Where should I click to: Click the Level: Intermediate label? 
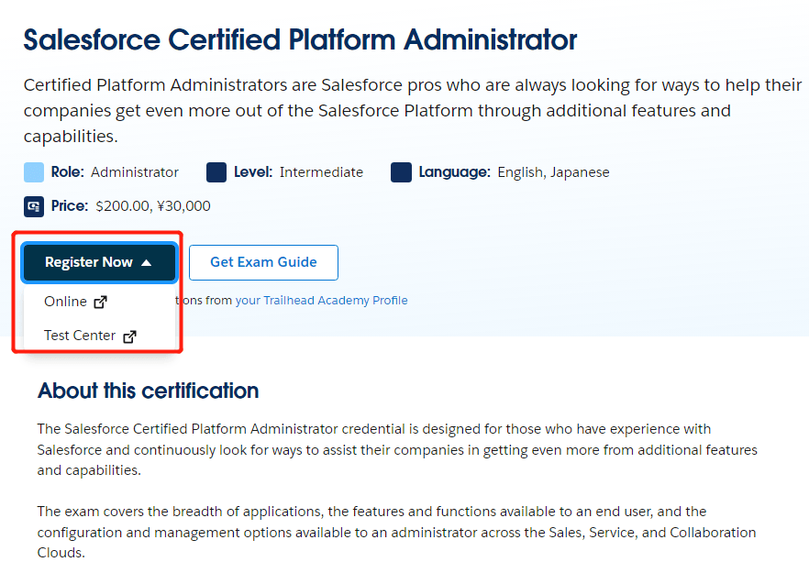tap(297, 172)
